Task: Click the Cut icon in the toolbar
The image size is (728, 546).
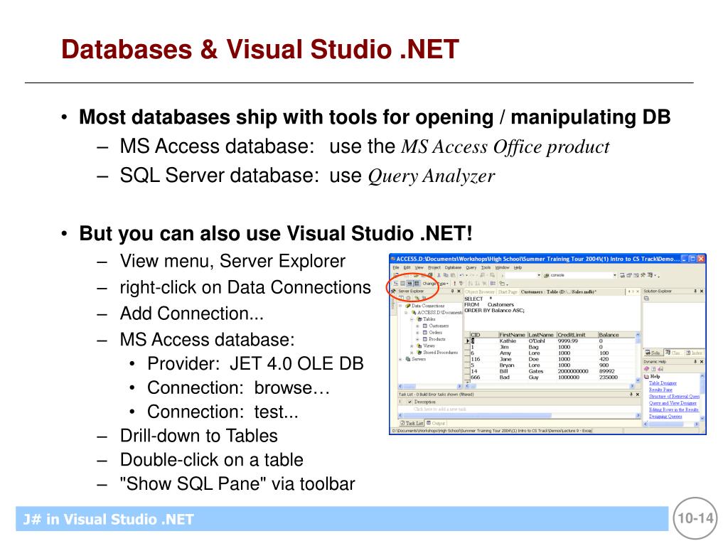Action: tap(439, 275)
